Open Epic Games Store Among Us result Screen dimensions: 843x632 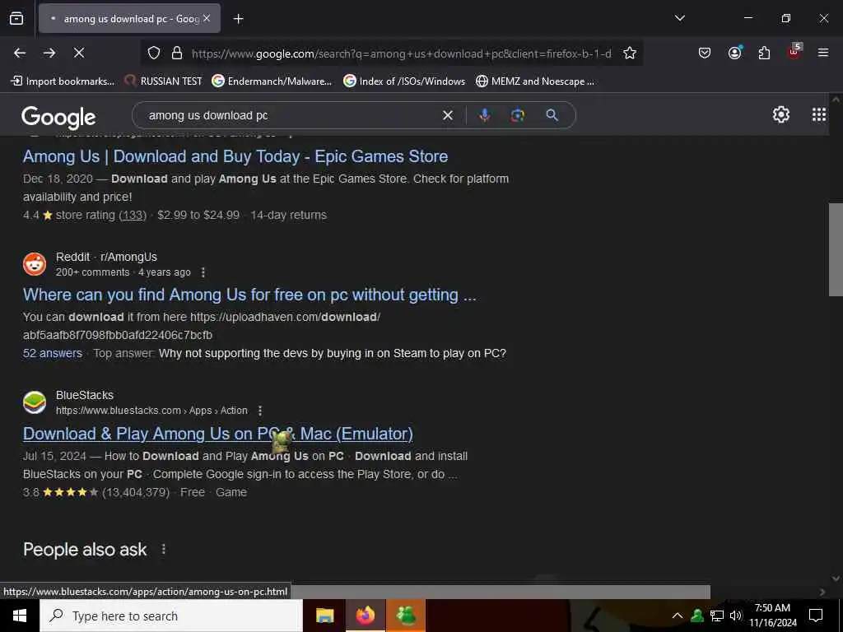pos(235,156)
